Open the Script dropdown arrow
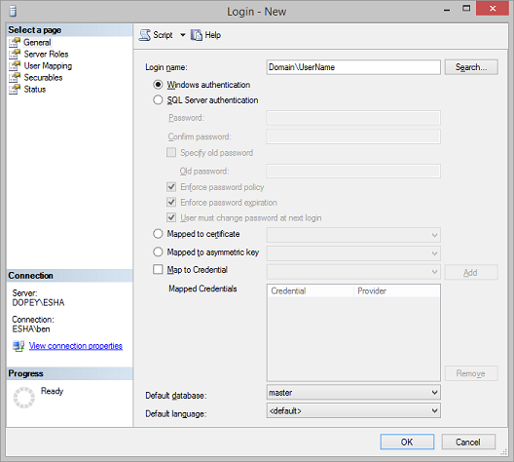514x462 pixels. (183, 35)
